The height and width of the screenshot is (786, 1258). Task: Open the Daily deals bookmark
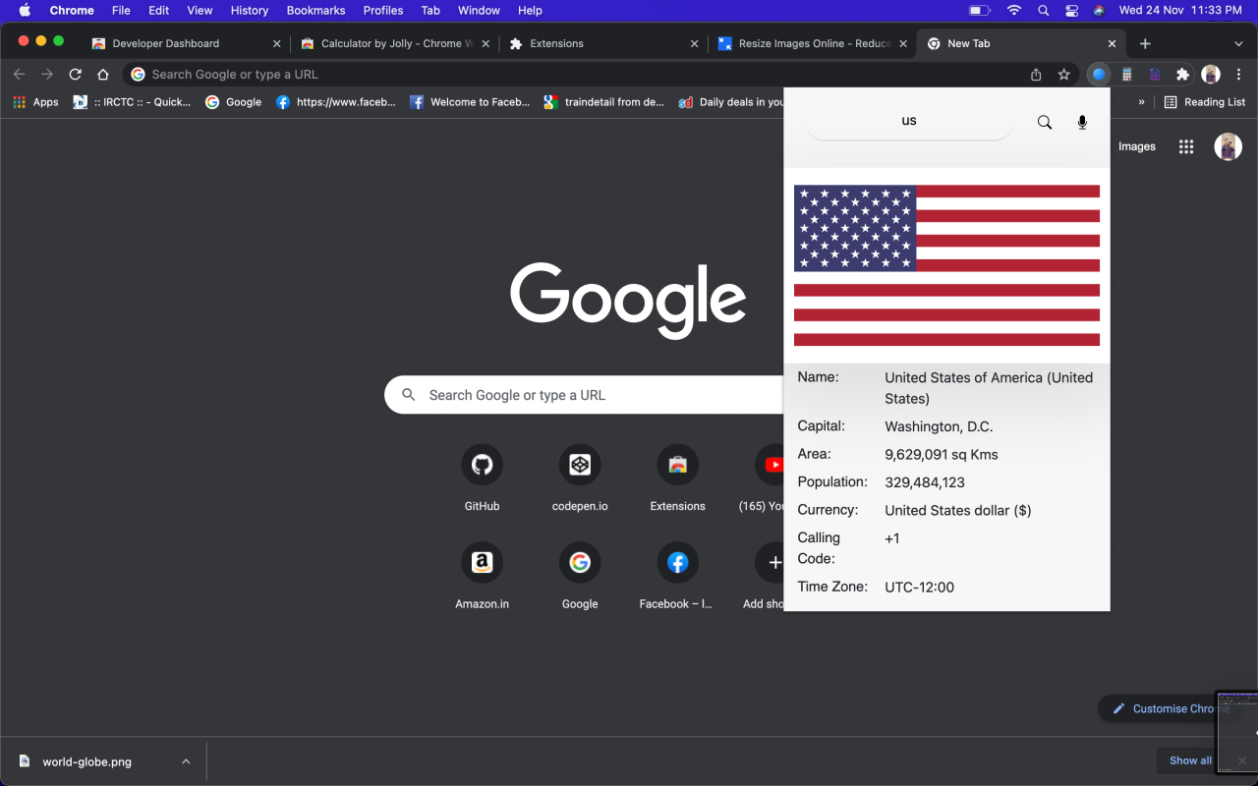tap(731, 102)
